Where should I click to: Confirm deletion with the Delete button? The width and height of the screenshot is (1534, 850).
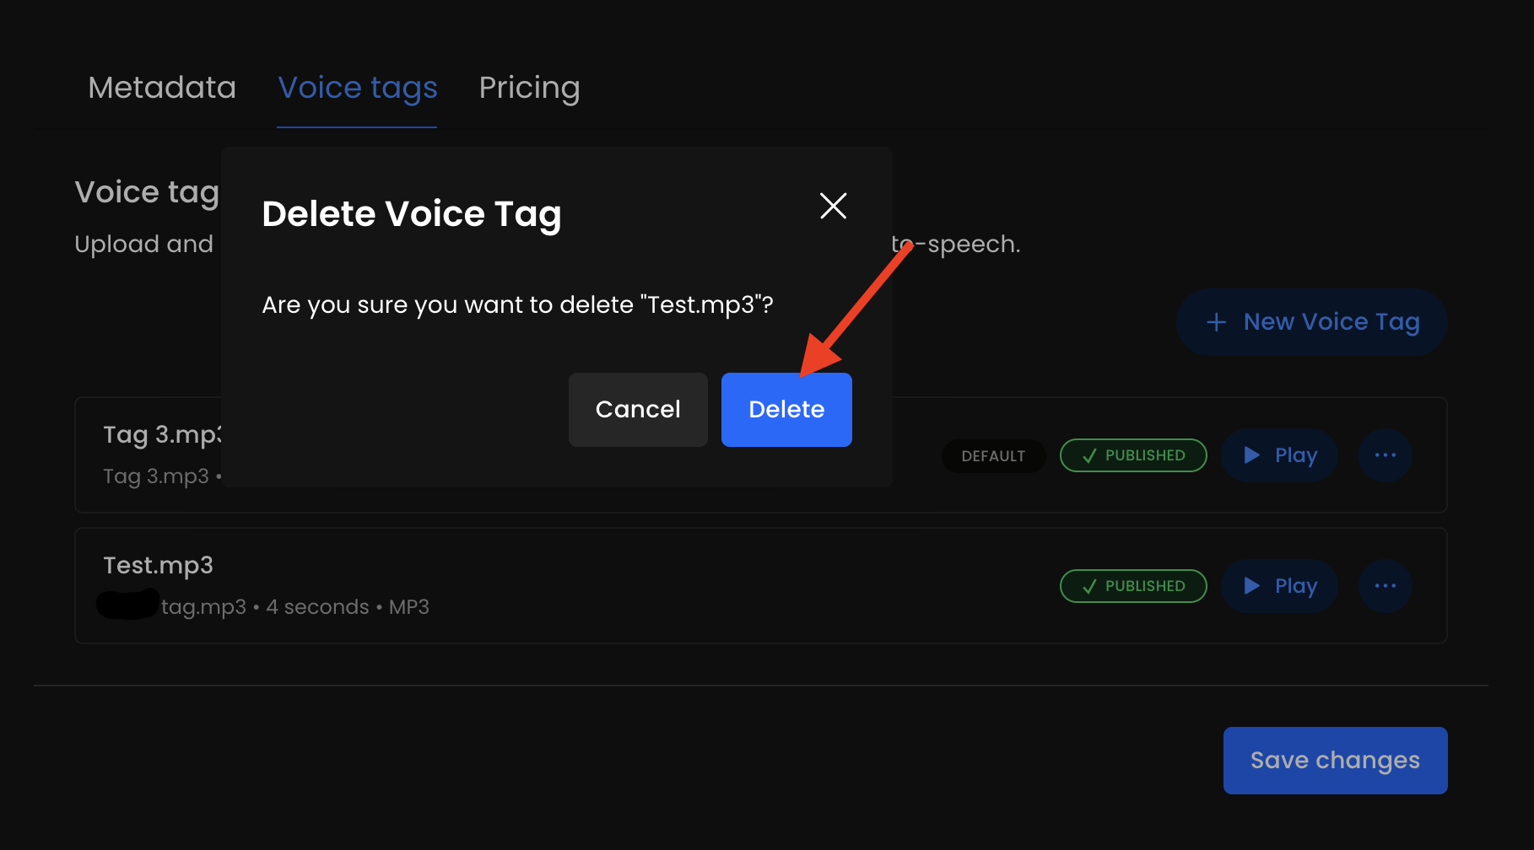tap(786, 410)
